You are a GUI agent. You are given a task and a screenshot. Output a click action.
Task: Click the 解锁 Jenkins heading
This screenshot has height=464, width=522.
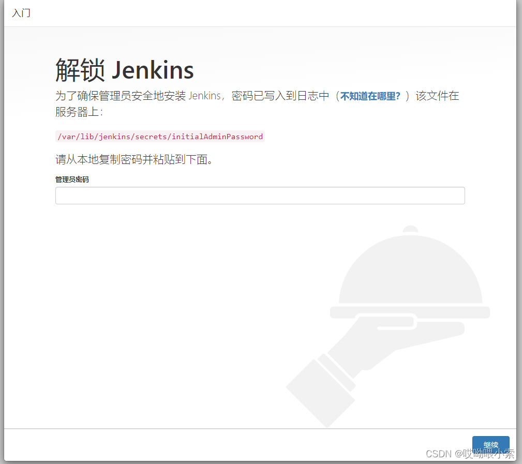125,70
